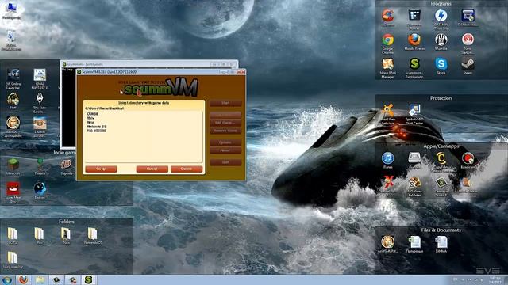Image resolution: width=508 pixels, height=285 pixels.
Task: Click the Edit Game... button
Action: pos(225,123)
